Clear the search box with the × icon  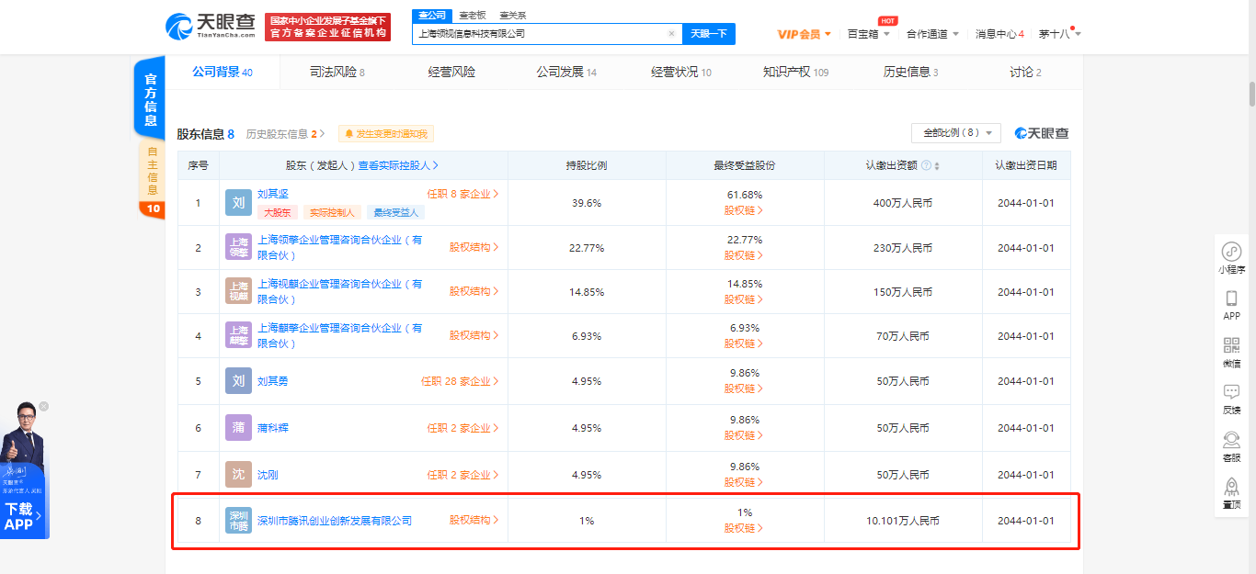671,32
